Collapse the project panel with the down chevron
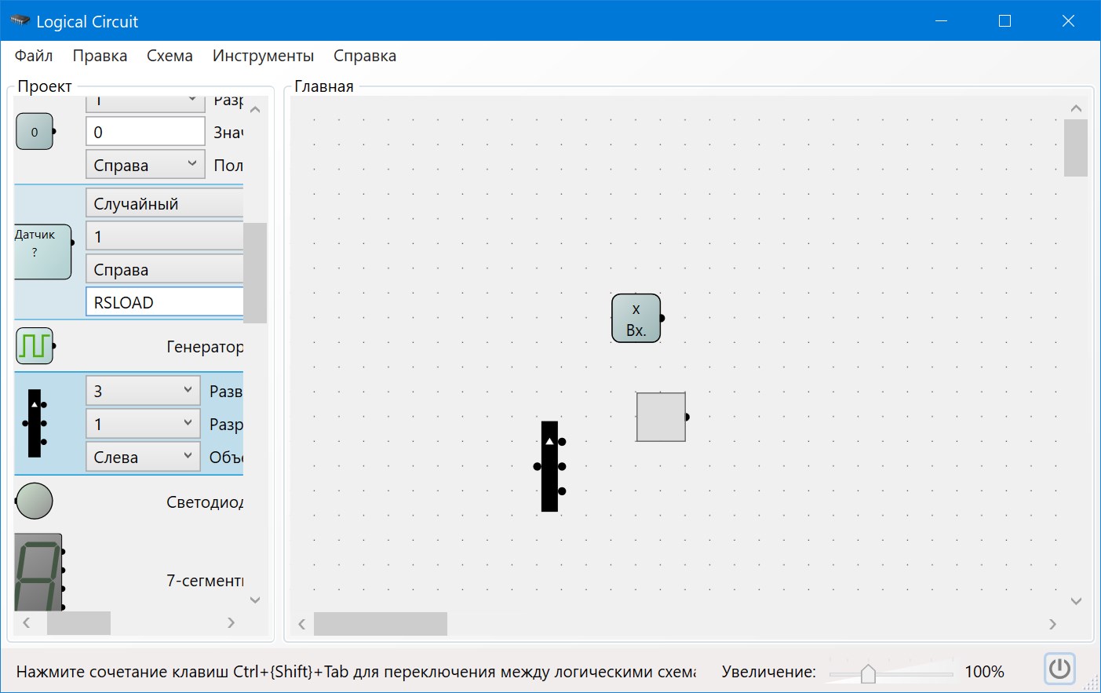Screen dimensions: 1101x693 click(x=254, y=599)
